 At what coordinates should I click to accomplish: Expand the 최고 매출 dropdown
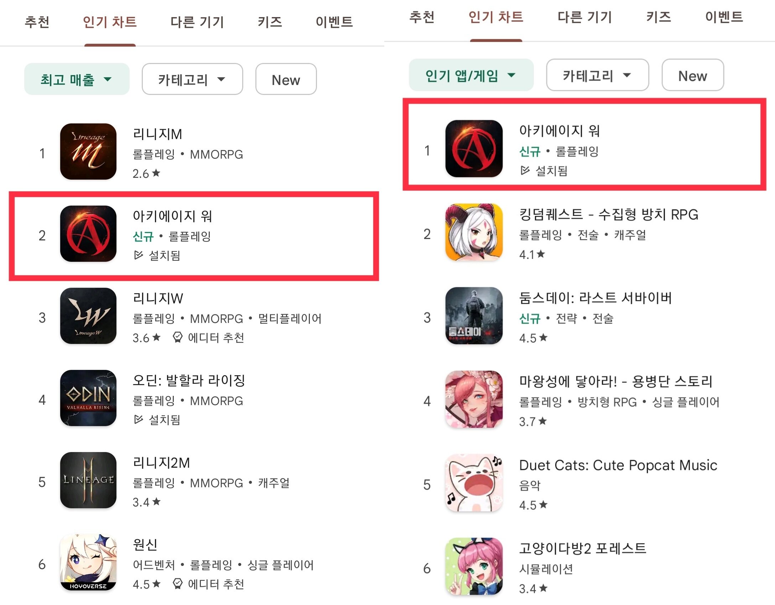tap(77, 79)
